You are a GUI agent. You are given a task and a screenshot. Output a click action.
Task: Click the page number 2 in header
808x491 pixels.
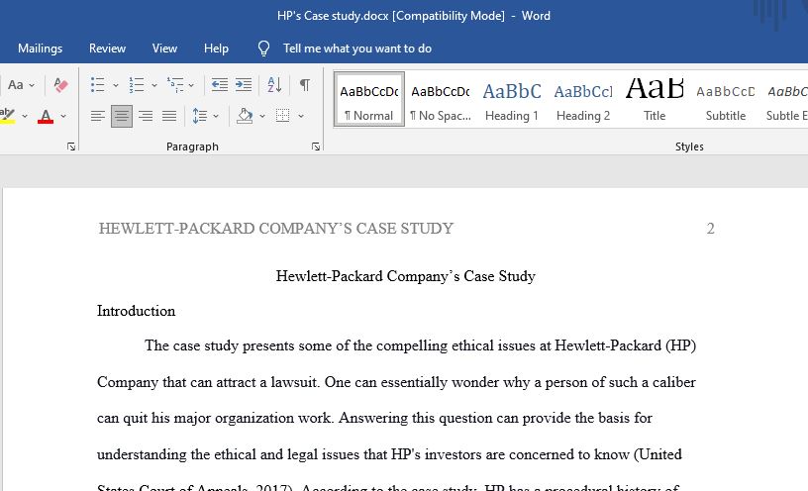pos(710,229)
